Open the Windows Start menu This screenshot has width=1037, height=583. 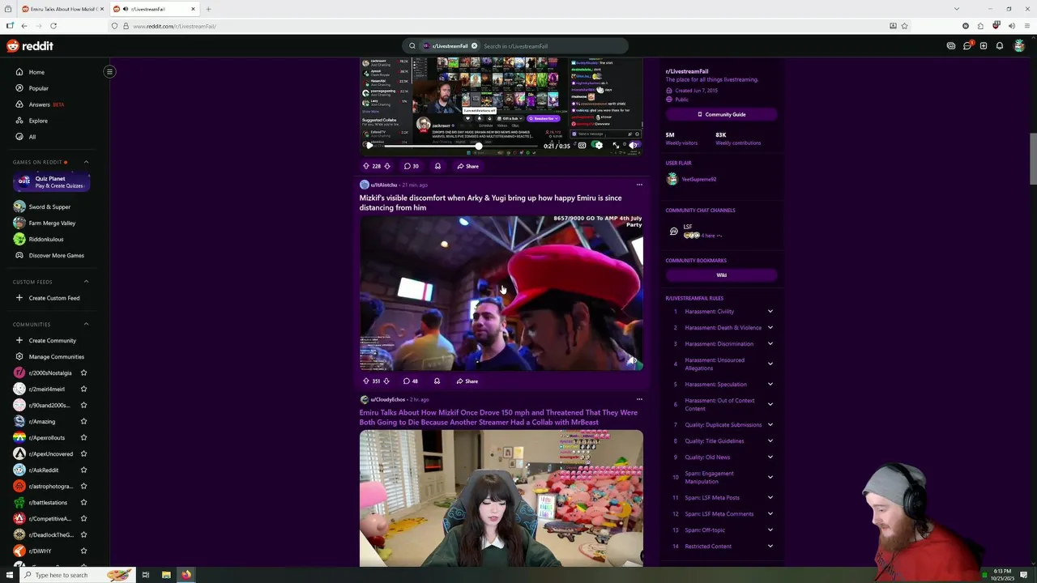(10, 575)
